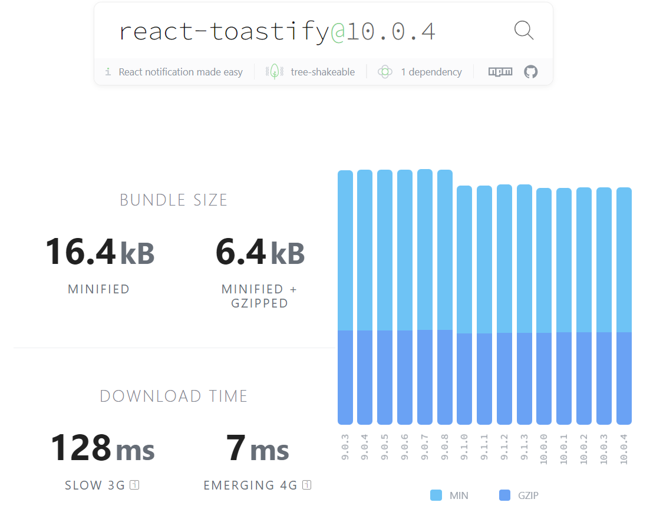Open Emerging 4G info icon
Viewport: 663px width, 509px height.
tap(307, 485)
